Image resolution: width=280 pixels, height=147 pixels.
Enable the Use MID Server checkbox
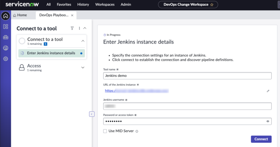coord(105,131)
